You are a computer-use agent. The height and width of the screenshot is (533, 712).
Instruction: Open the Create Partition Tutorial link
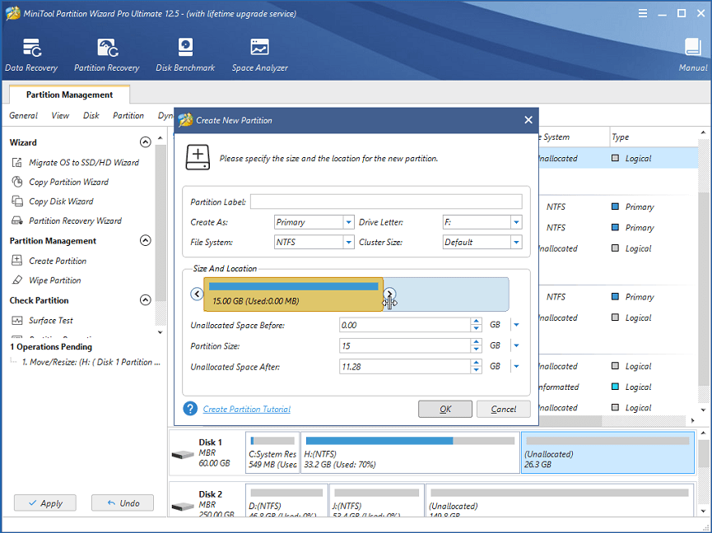point(245,409)
